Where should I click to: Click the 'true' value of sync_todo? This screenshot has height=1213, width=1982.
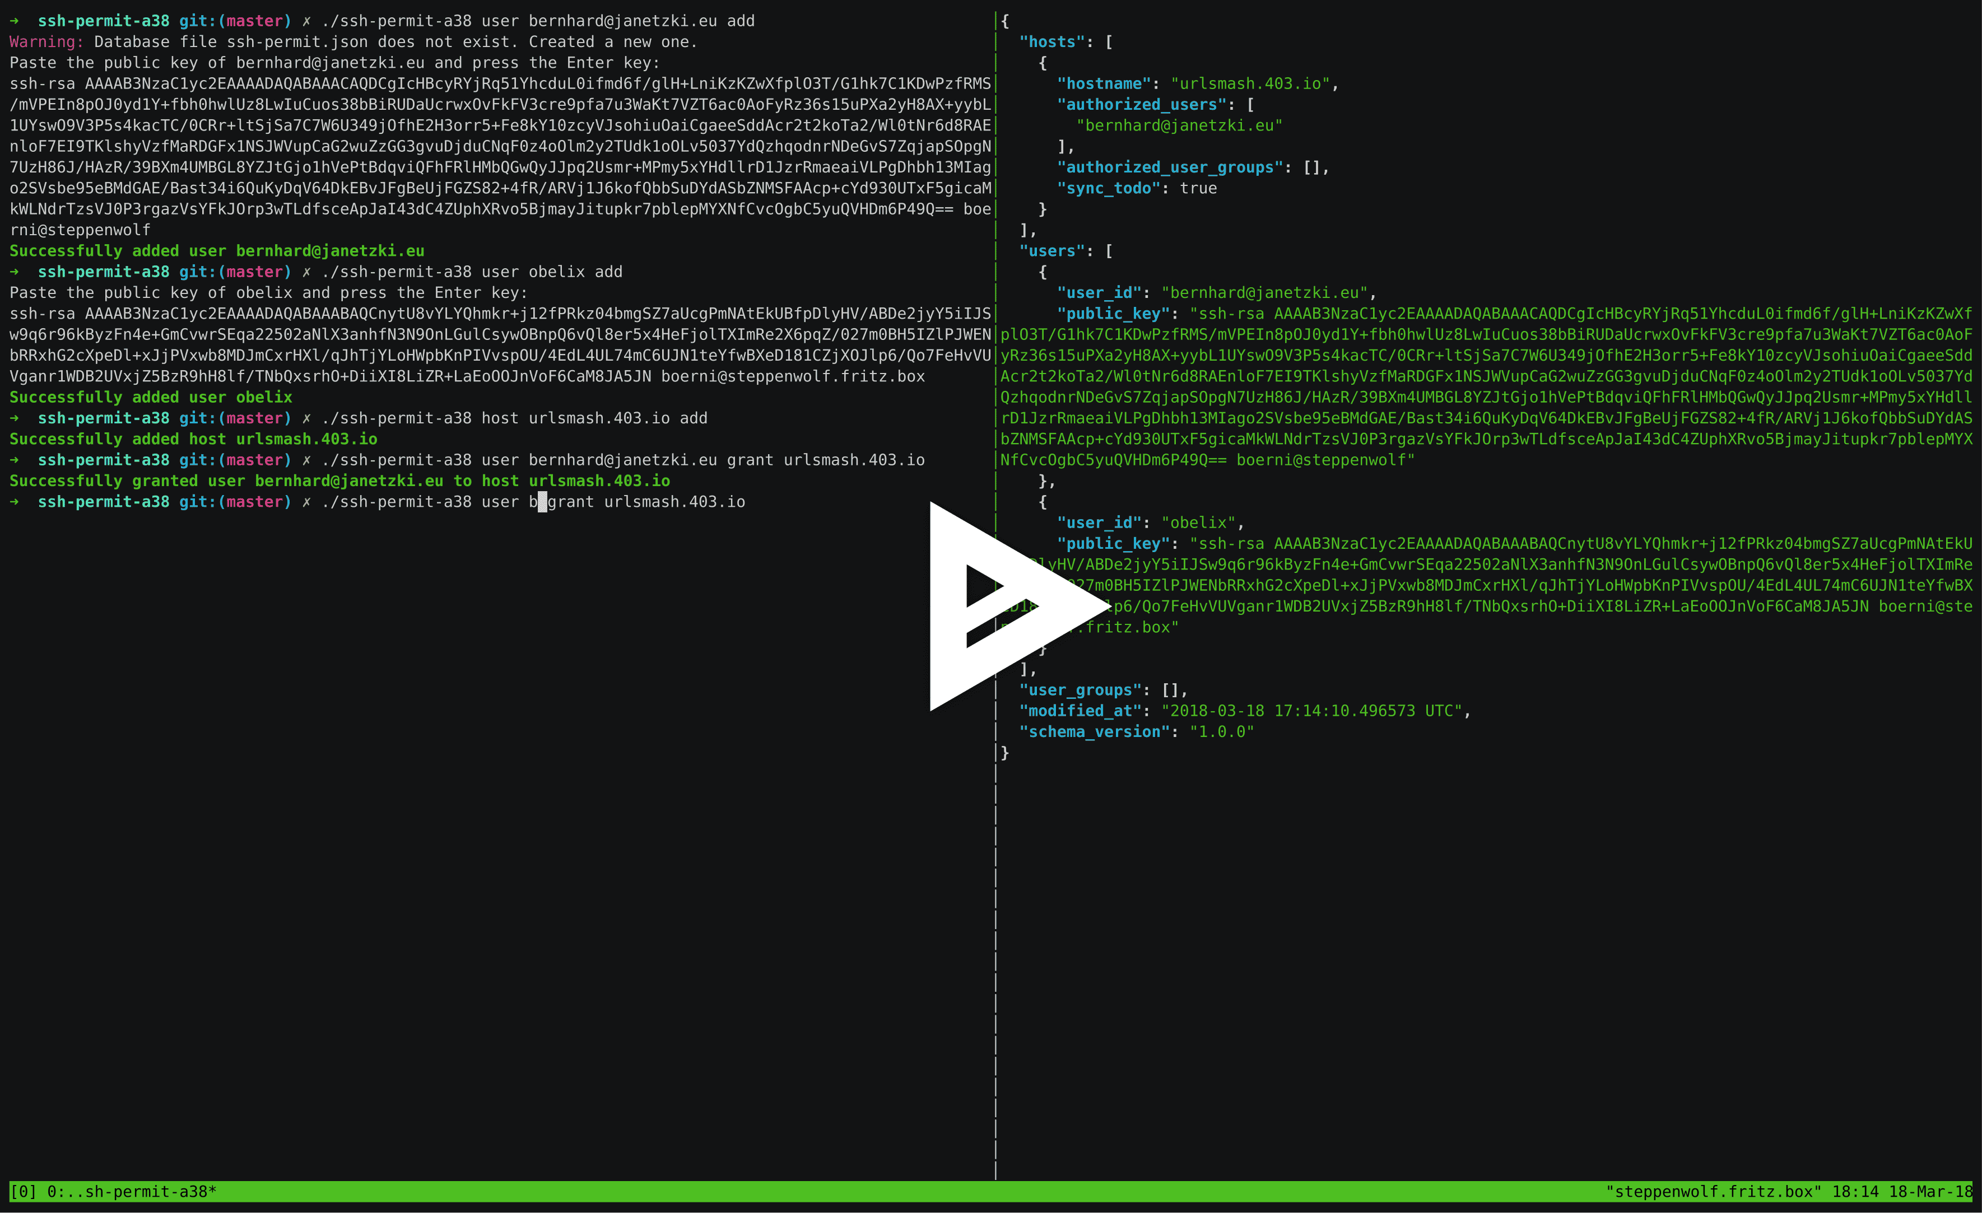(1198, 188)
